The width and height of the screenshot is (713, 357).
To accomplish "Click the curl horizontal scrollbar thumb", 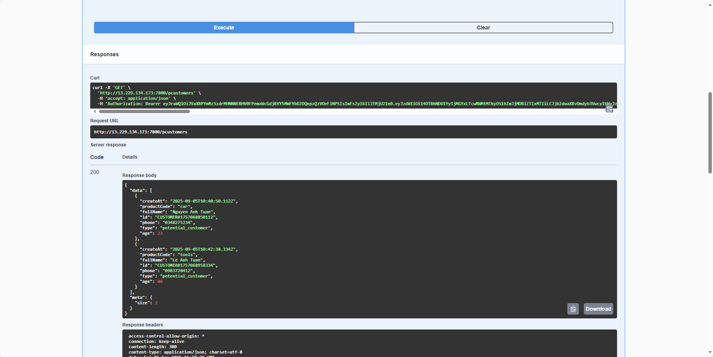I will point(145,112).
